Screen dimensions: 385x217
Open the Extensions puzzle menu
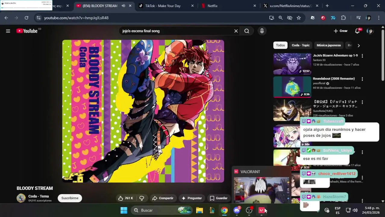tap(343, 18)
